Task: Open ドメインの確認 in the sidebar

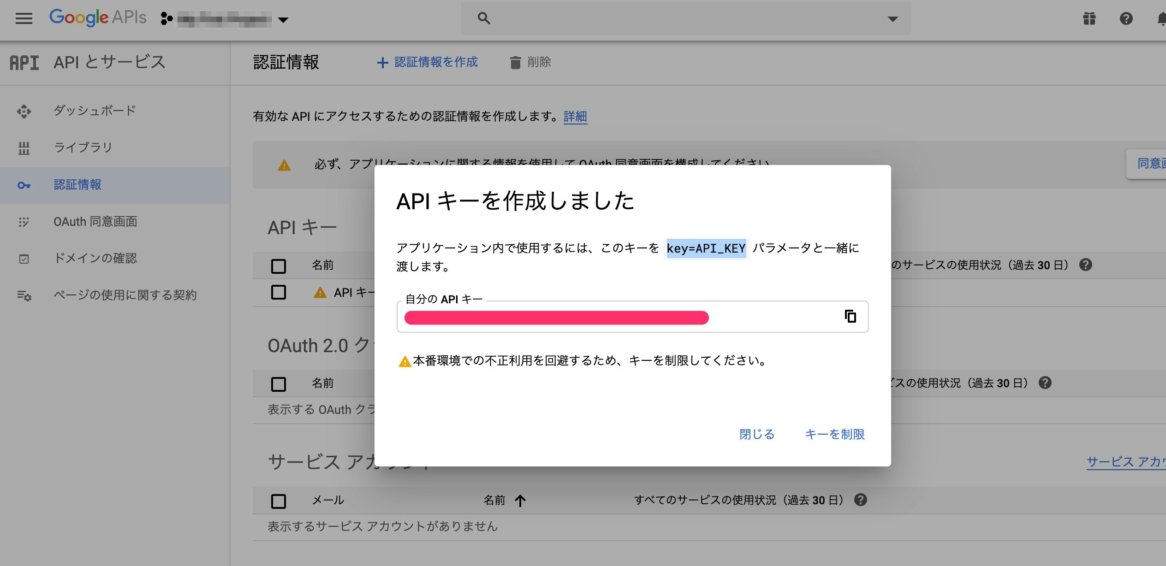Action: click(x=95, y=258)
